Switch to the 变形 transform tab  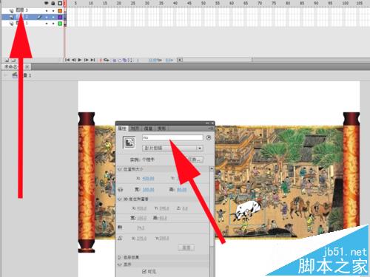click(x=161, y=129)
